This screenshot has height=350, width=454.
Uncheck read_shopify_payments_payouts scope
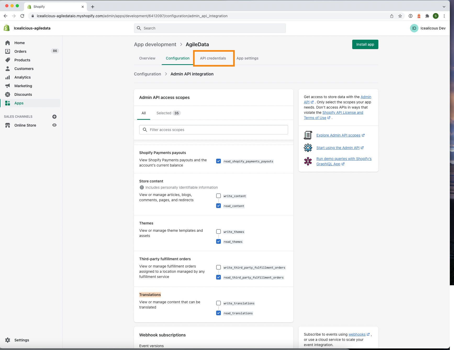pos(218,161)
